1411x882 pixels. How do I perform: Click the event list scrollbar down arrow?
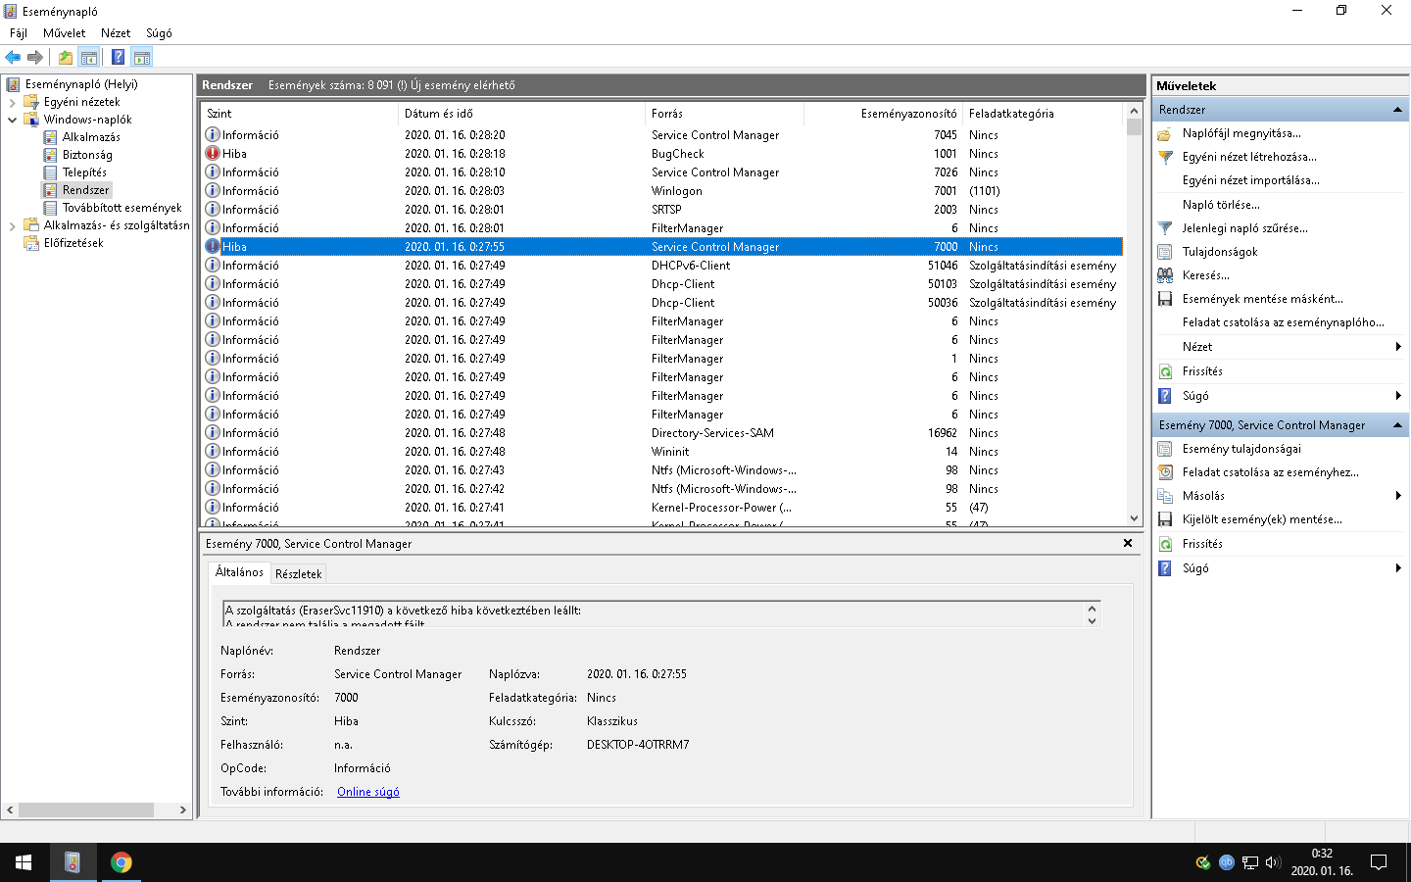(x=1134, y=518)
